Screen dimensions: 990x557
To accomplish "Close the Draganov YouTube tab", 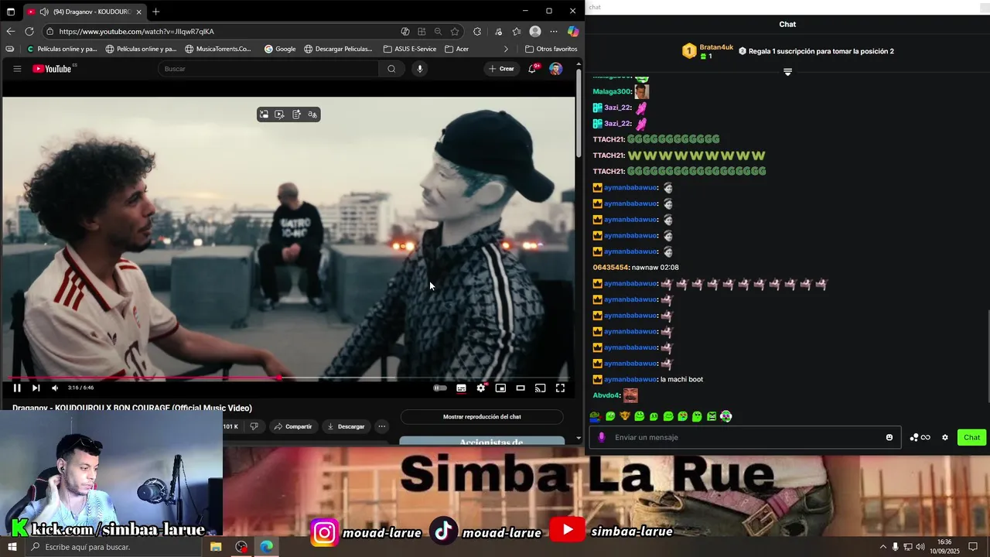I will click(139, 12).
